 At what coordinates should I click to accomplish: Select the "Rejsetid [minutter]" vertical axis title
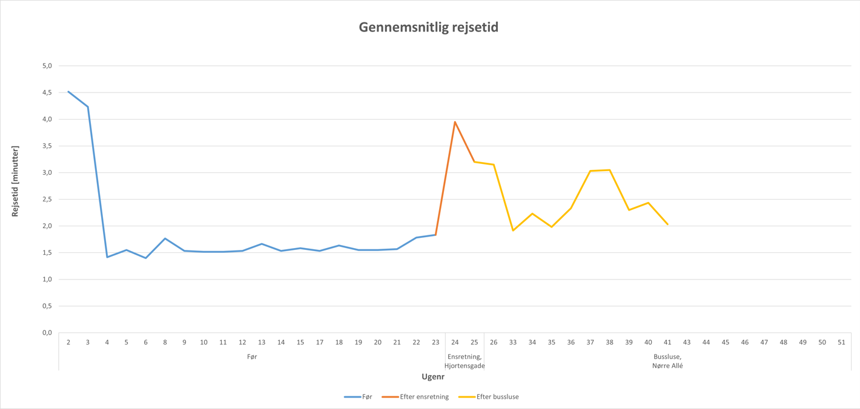15,182
